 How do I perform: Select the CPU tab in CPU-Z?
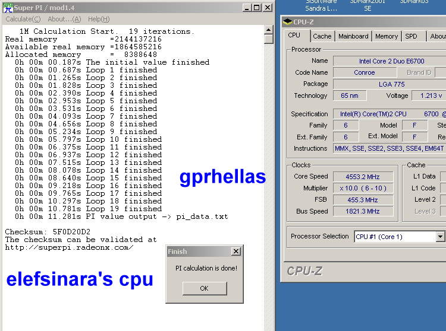click(x=294, y=35)
